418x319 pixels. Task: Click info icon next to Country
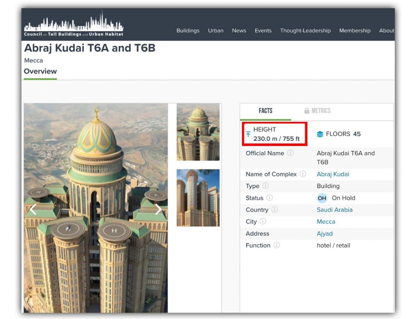click(x=274, y=210)
